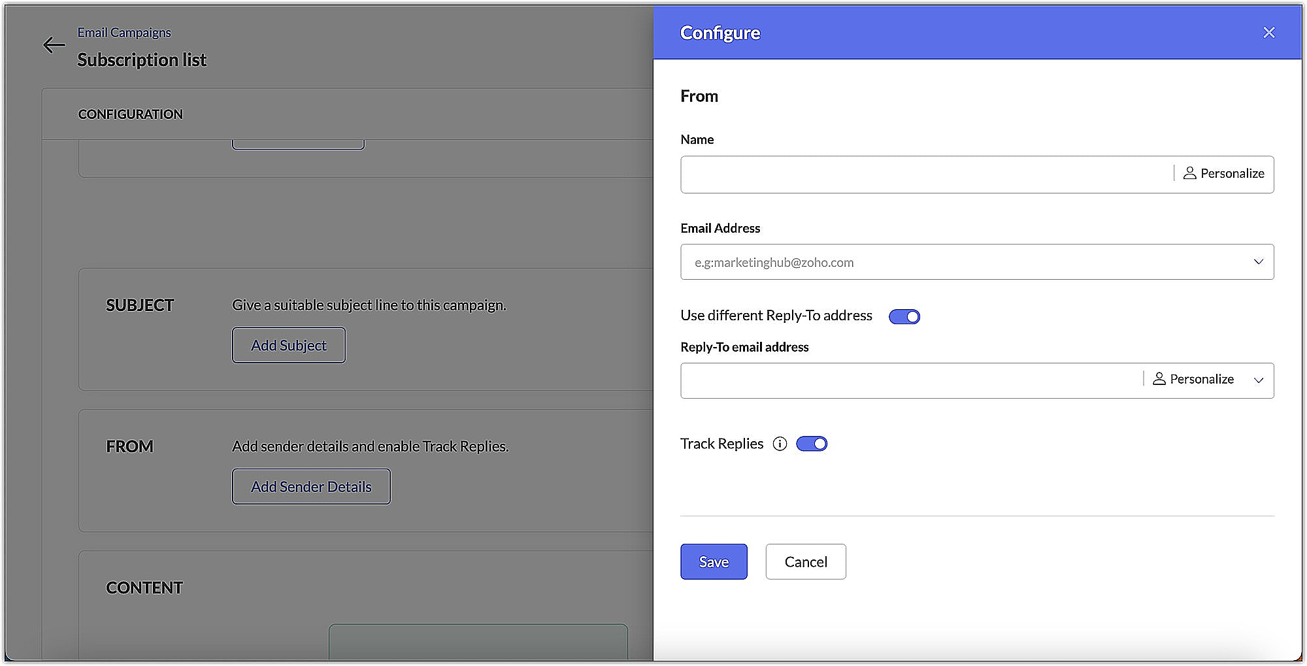Viewport: 1307px width, 666px height.
Task: Disable the Track Replies switch
Action: click(812, 444)
